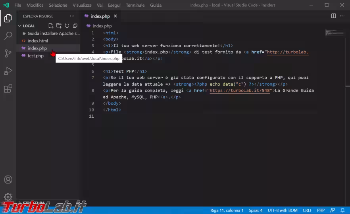
Task: Change line endings via CRLF
Action: 307,210
